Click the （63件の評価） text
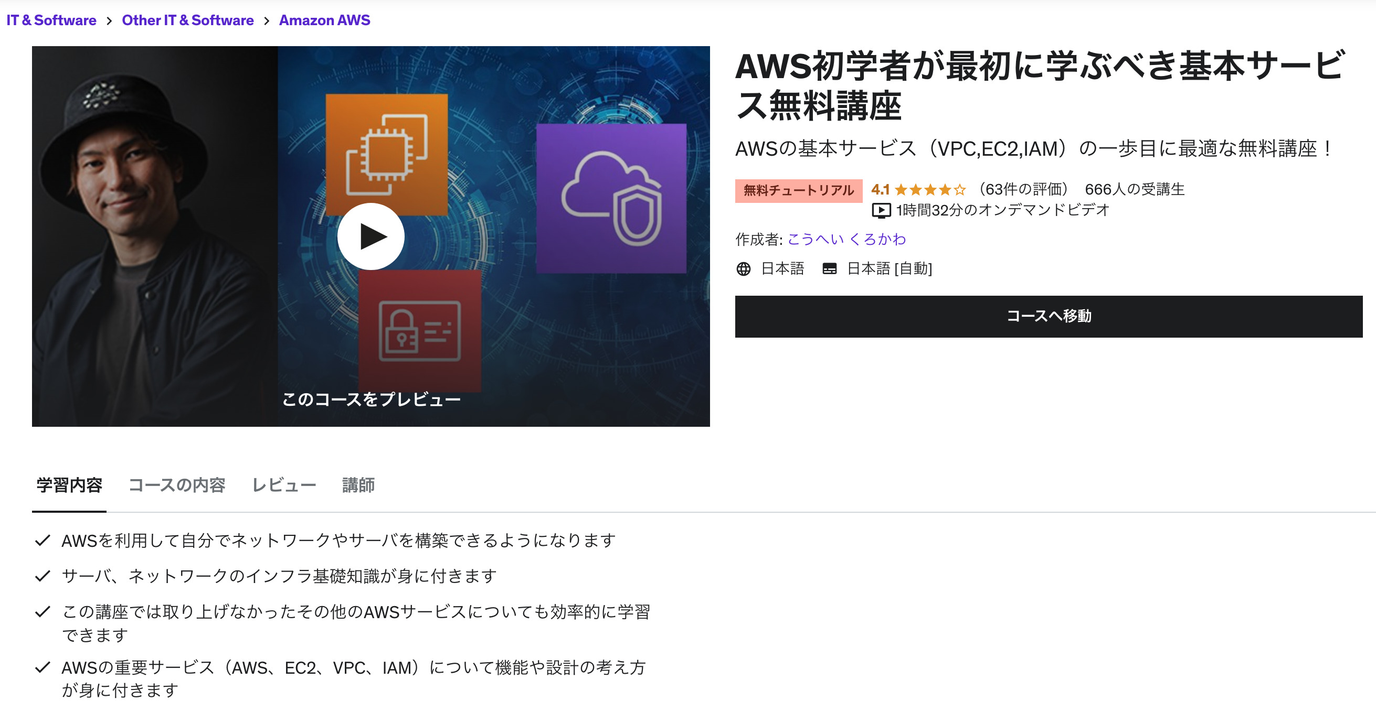The width and height of the screenshot is (1376, 712). tap(1023, 189)
